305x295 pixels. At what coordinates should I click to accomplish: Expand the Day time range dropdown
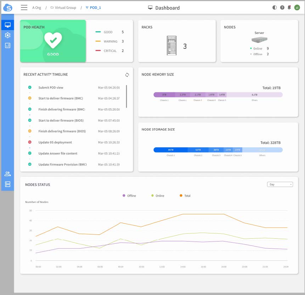click(280, 185)
